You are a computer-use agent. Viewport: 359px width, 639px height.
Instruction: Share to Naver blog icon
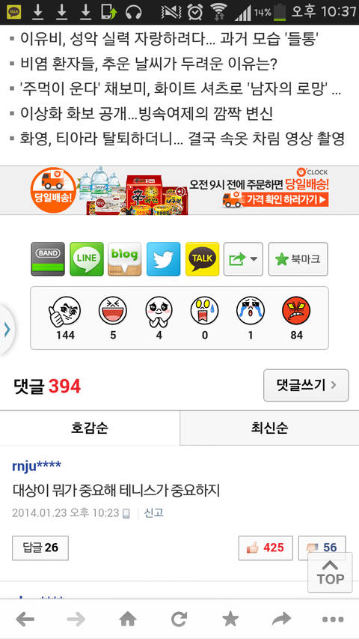[x=125, y=259]
